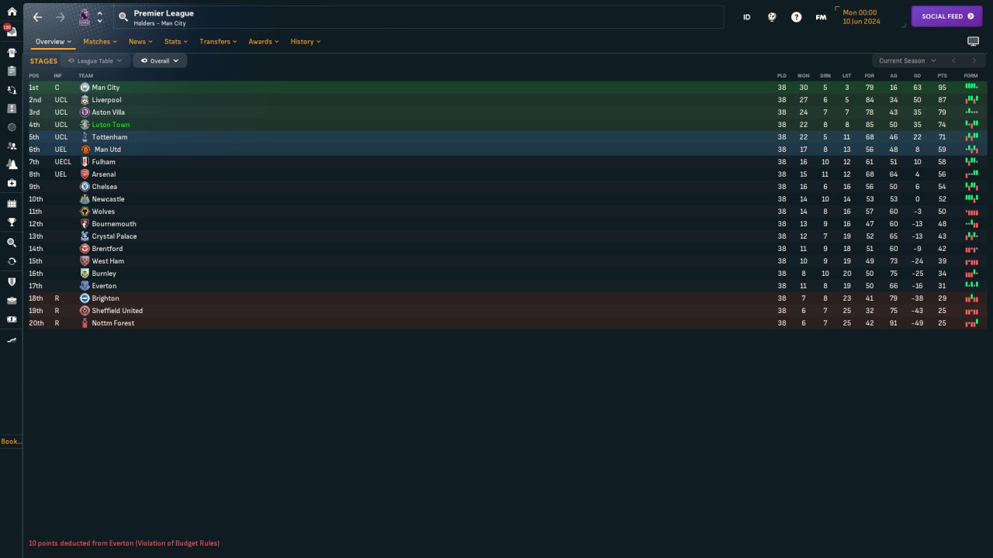This screenshot has height=558, width=993.
Task: Click the Arsenal club badge
Action: click(85, 174)
